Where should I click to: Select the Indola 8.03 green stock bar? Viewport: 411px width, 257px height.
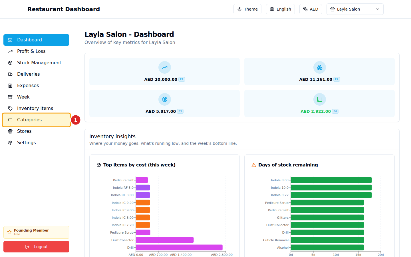(331, 180)
